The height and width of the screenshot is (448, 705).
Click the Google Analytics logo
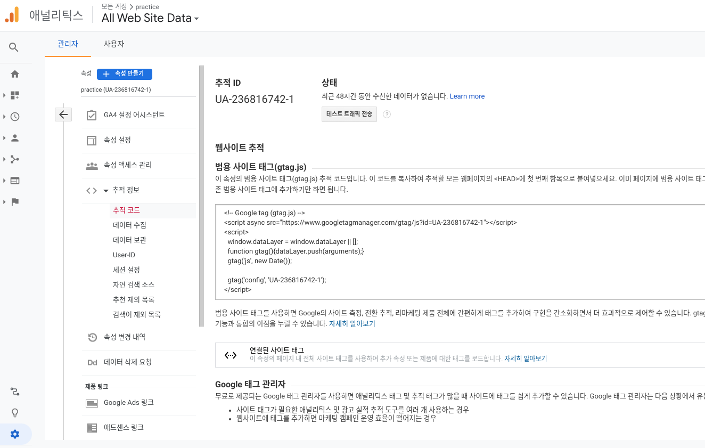pos(12,15)
